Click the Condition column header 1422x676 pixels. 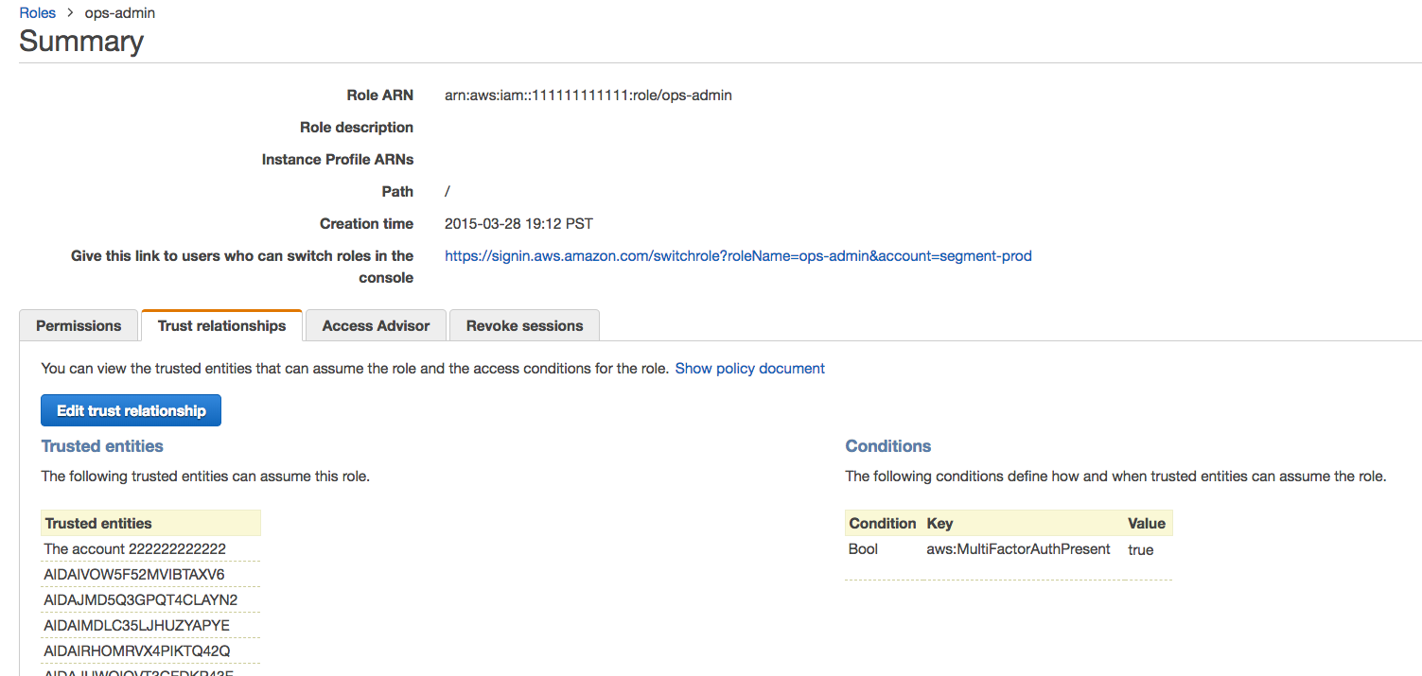coord(882,523)
